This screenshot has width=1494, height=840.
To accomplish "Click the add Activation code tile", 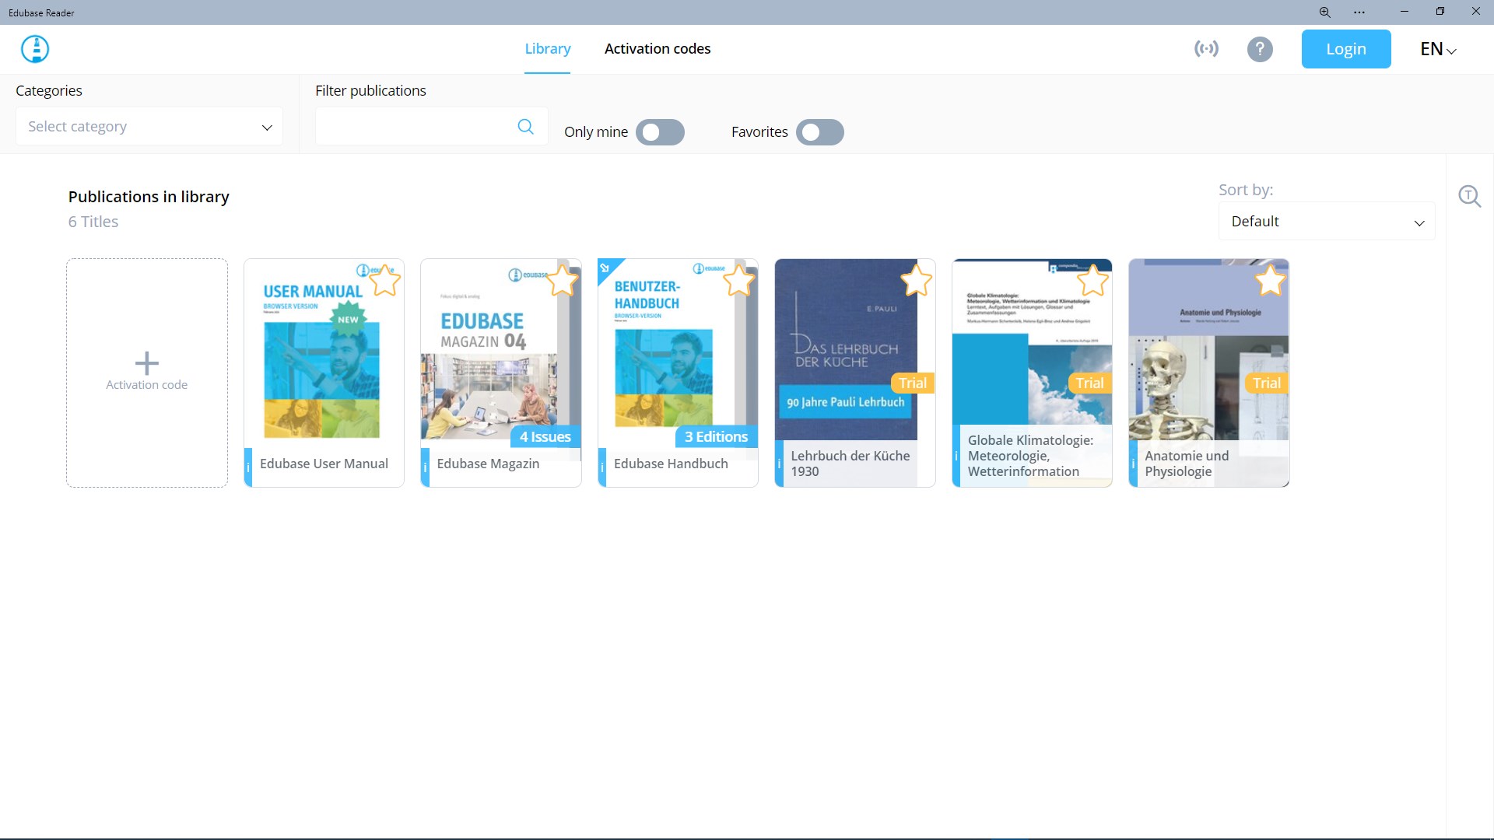I will click(x=147, y=373).
